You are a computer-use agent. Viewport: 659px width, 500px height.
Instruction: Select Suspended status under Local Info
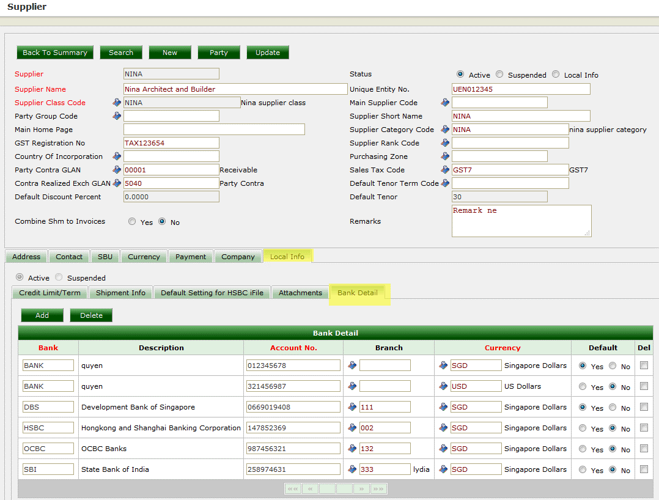(x=58, y=277)
